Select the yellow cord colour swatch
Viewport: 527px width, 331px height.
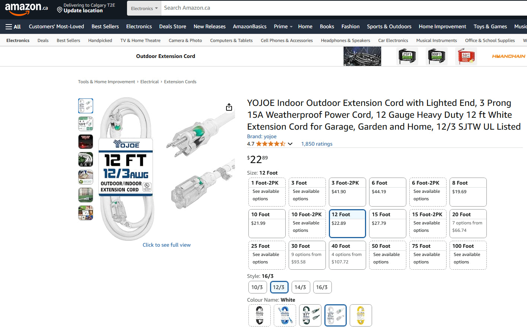(x=361, y=315)
